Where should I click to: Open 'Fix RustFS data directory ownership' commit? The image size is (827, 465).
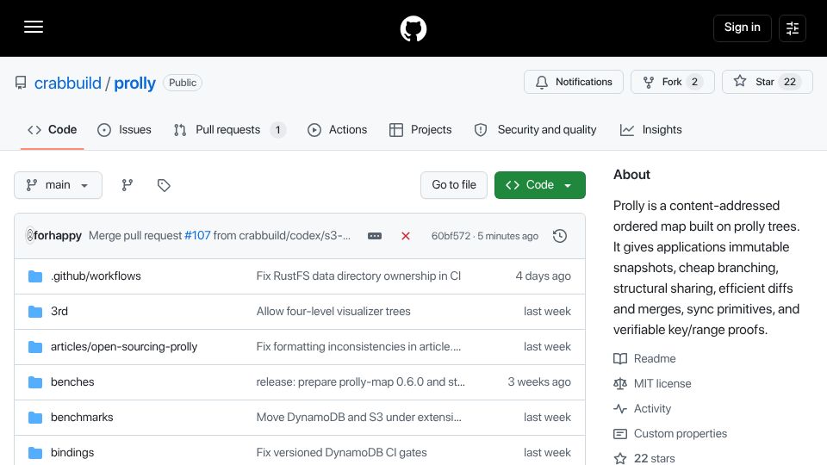click(358, 276)
